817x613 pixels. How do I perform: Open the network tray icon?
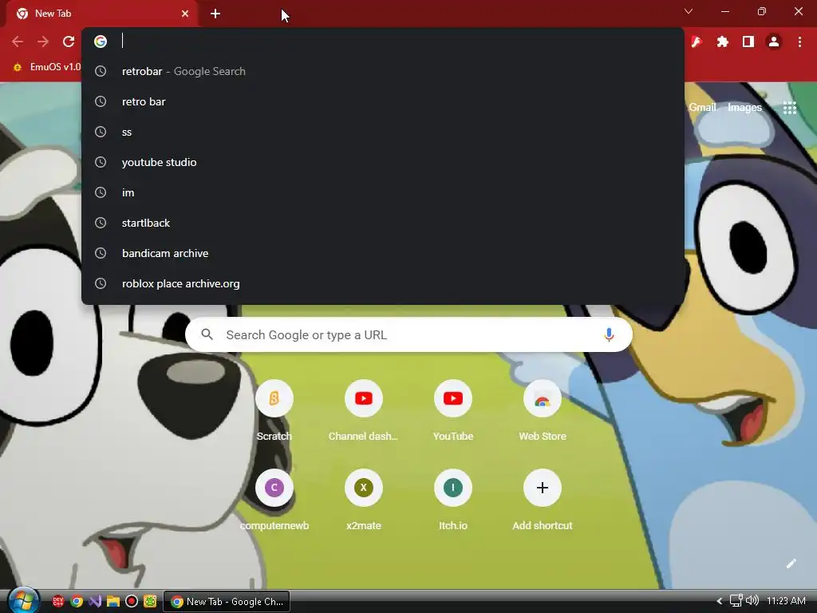click(736, 601)
